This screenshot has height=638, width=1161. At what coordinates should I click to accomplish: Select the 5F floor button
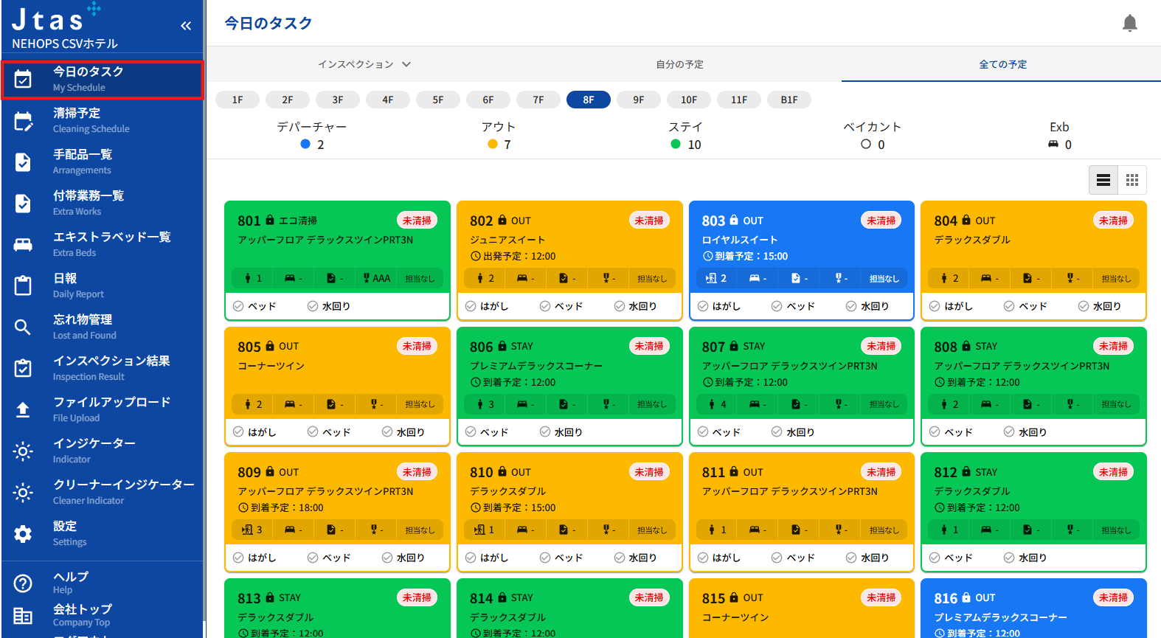(438, 100)
